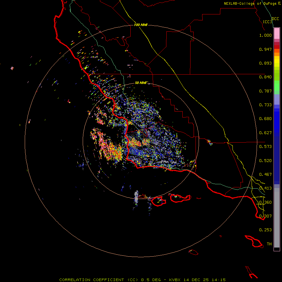
Task: Click the TH label at the scale bottom
Action: coord(269,244)
